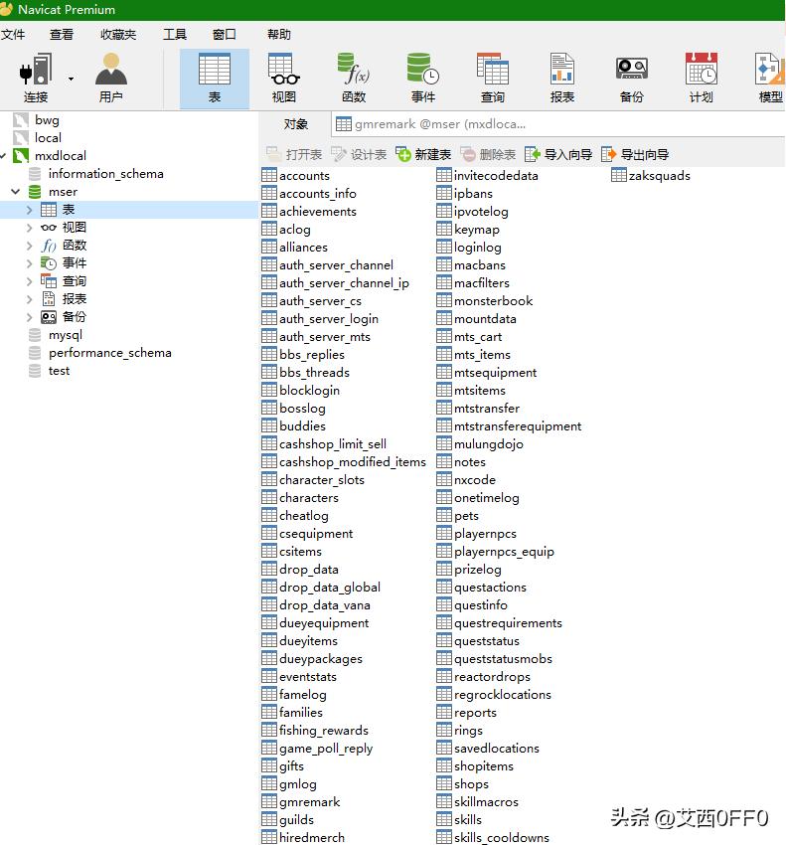Expand the 表 tree node under mser

(x=30, y=210)
